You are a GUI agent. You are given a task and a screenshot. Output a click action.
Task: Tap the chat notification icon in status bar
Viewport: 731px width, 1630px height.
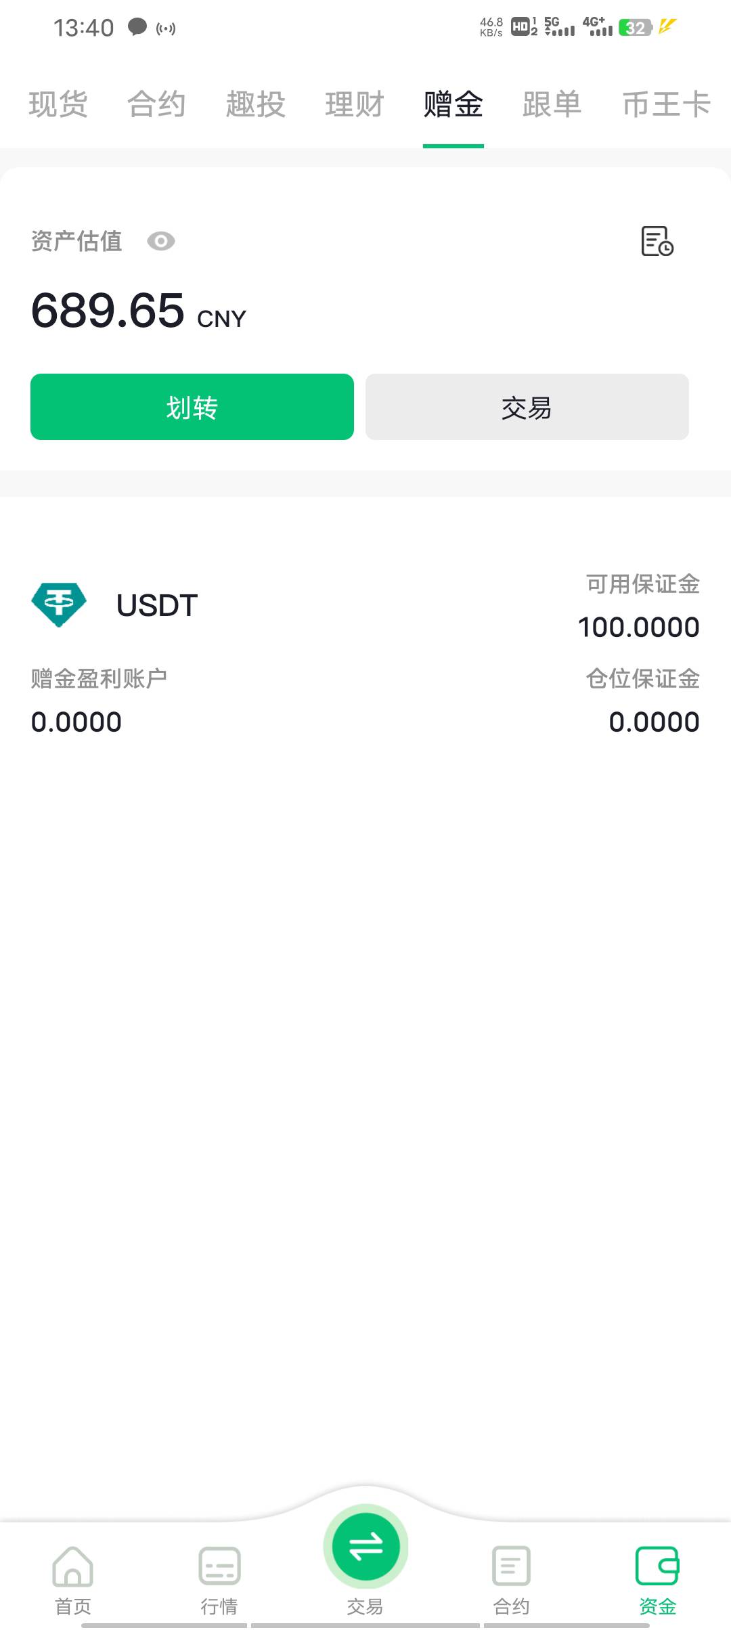point(137,28)
